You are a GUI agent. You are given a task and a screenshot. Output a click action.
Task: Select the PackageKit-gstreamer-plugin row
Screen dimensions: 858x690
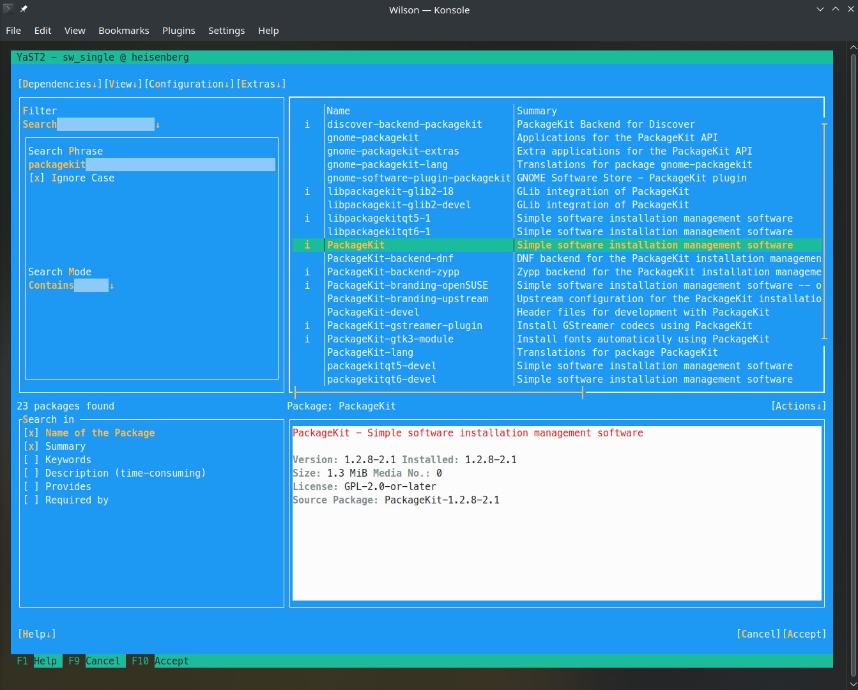(556, 326)
